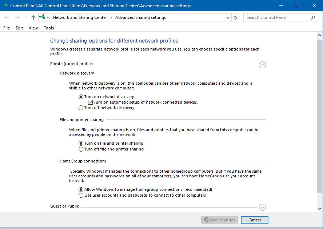This screenshot has width=323, height=229.
Task: Click the Search Control Panel field
Action: point(280,17)
